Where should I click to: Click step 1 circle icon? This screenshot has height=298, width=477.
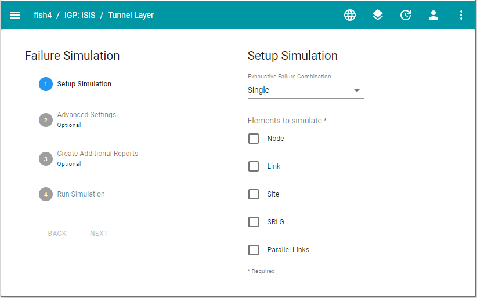pyautogui.click(x=46, y=85)
